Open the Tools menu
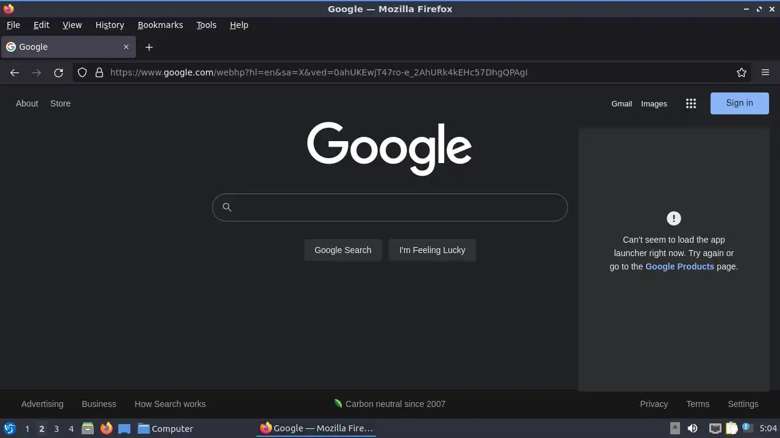The height and width of the screenshot is (438, 780). pyautogui.click(x=207, y=25)
